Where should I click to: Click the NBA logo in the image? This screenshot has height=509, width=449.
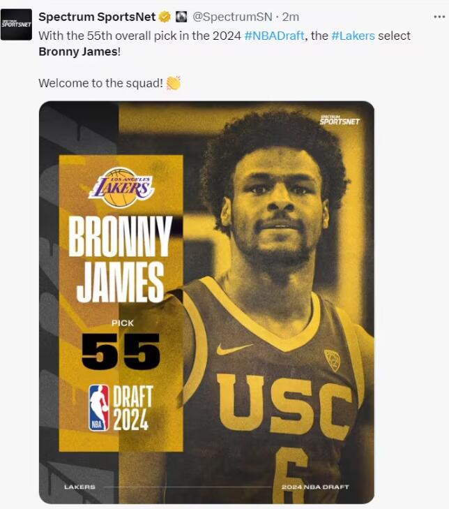(99, 408)
